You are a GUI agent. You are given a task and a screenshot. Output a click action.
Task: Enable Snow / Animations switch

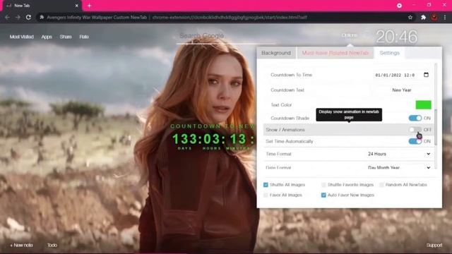tap(415, 130)
